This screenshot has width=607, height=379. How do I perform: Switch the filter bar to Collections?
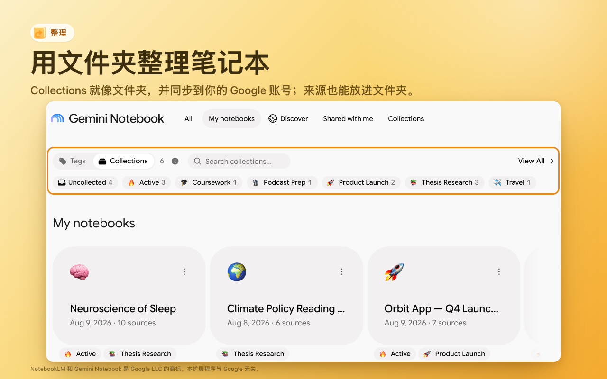123,161
